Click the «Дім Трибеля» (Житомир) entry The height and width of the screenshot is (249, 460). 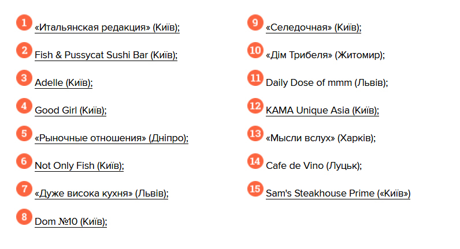tap(325, 55)
